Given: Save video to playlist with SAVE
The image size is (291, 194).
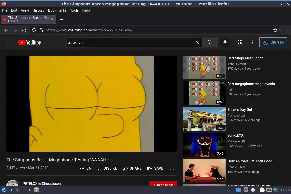Looking at the screenshot, I should pos(155,168).
